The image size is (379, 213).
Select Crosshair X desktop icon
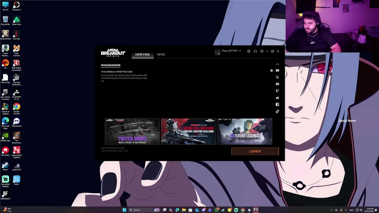(x=17, y=6)
